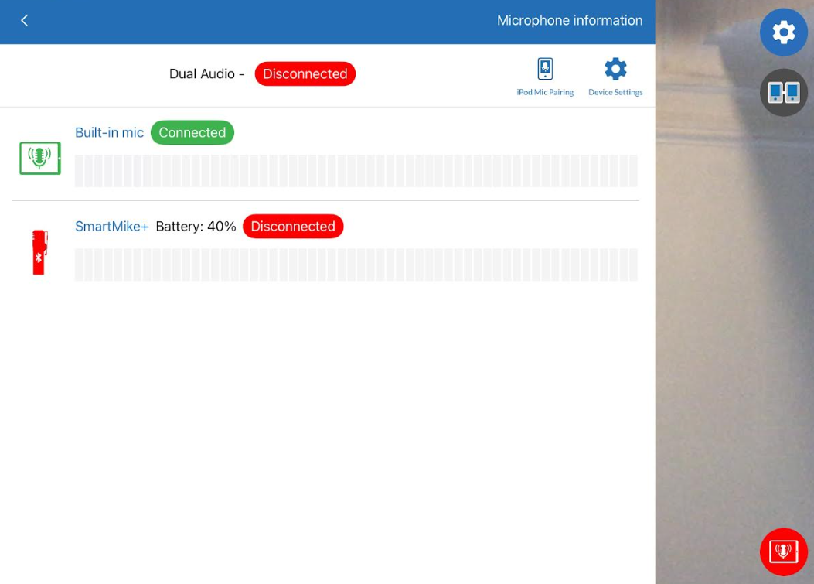Viewport: 814px width, 584px height.
Task: Click the Microphone information title
Action: [569, 21]
